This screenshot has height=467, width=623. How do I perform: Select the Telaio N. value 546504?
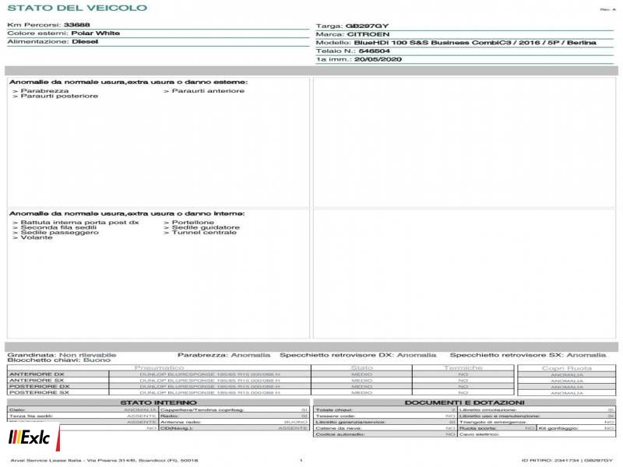pyautogui.click(x=374, y=51)
